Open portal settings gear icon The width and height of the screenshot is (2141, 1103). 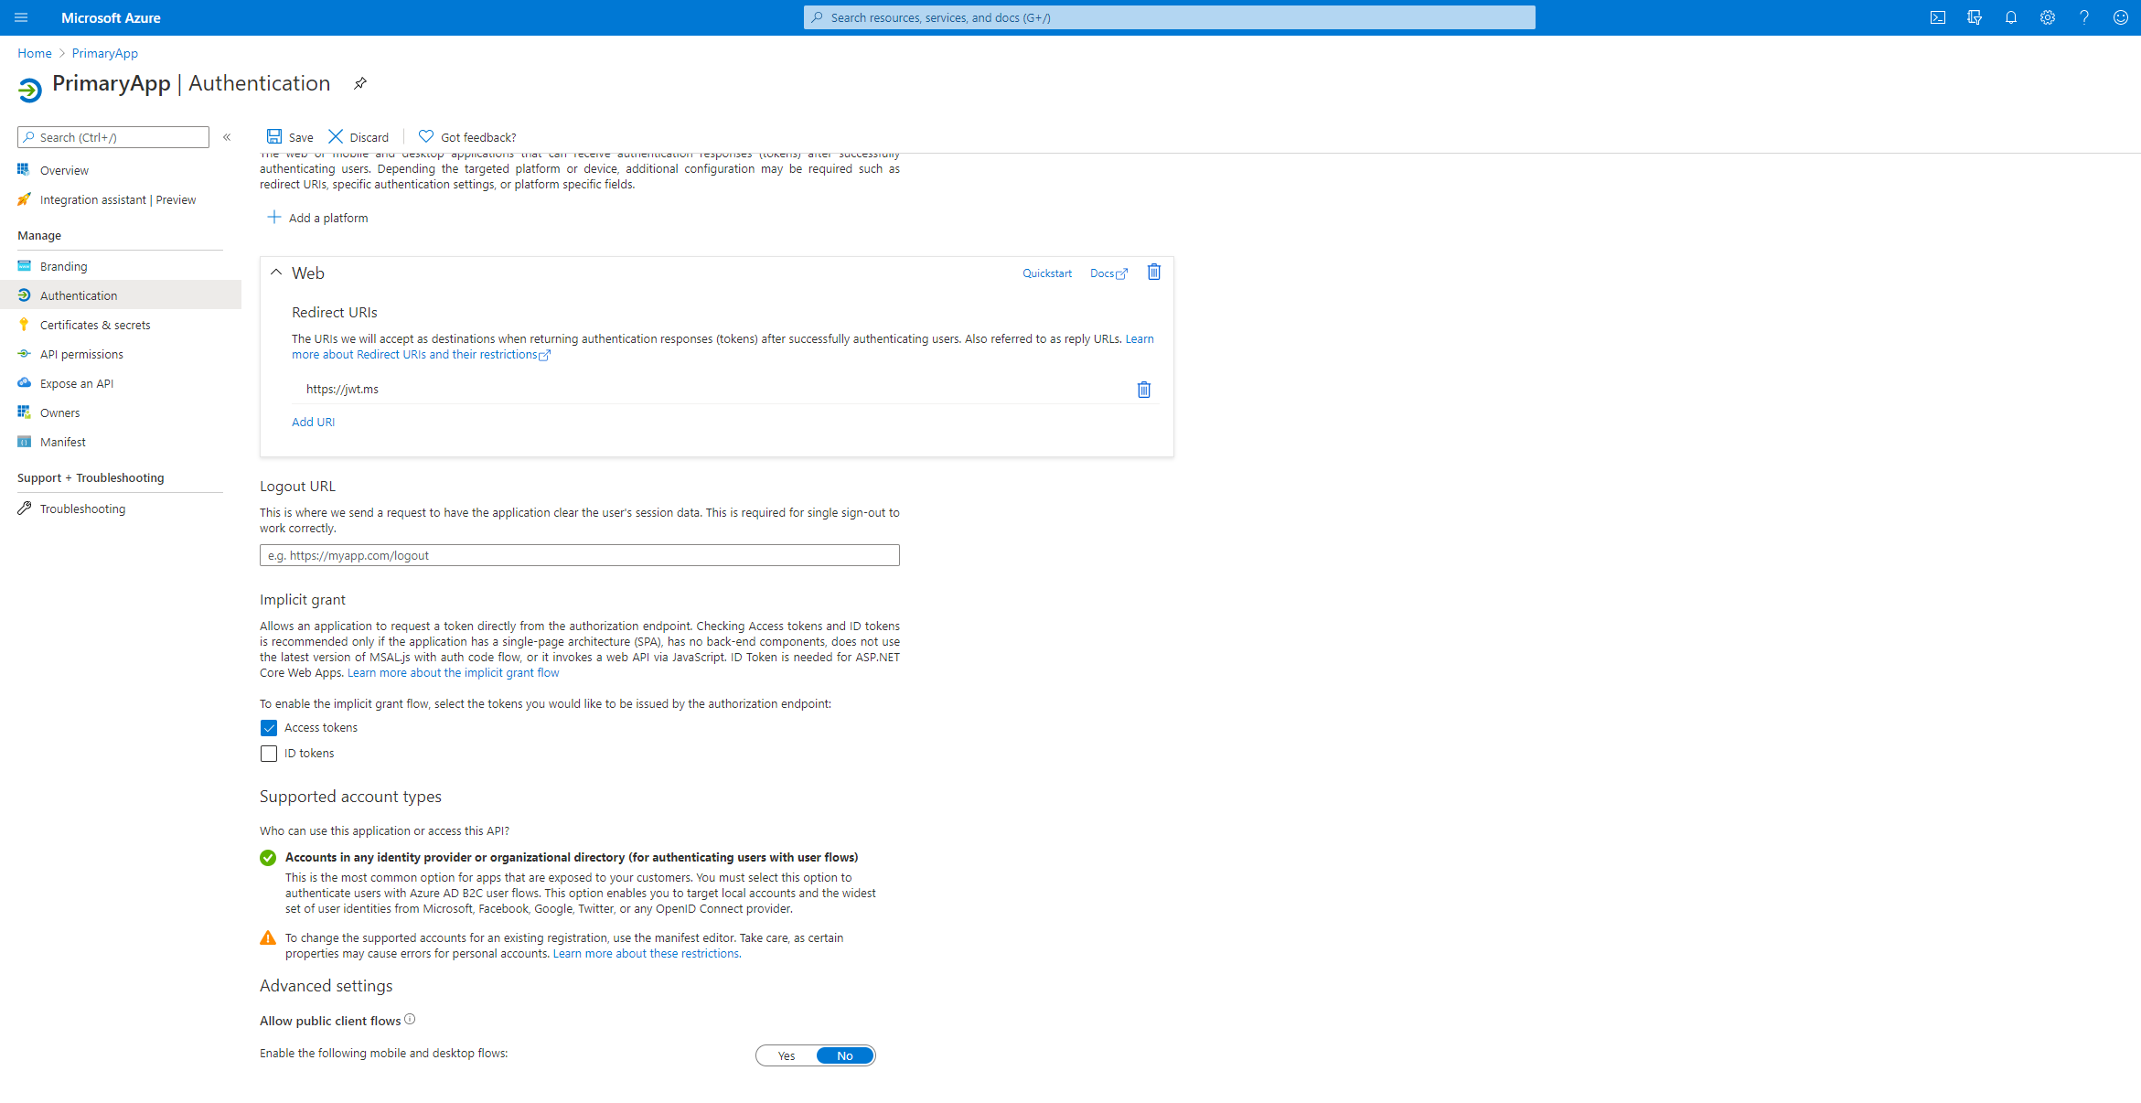pyautogui.click(x=2047, y=17)
